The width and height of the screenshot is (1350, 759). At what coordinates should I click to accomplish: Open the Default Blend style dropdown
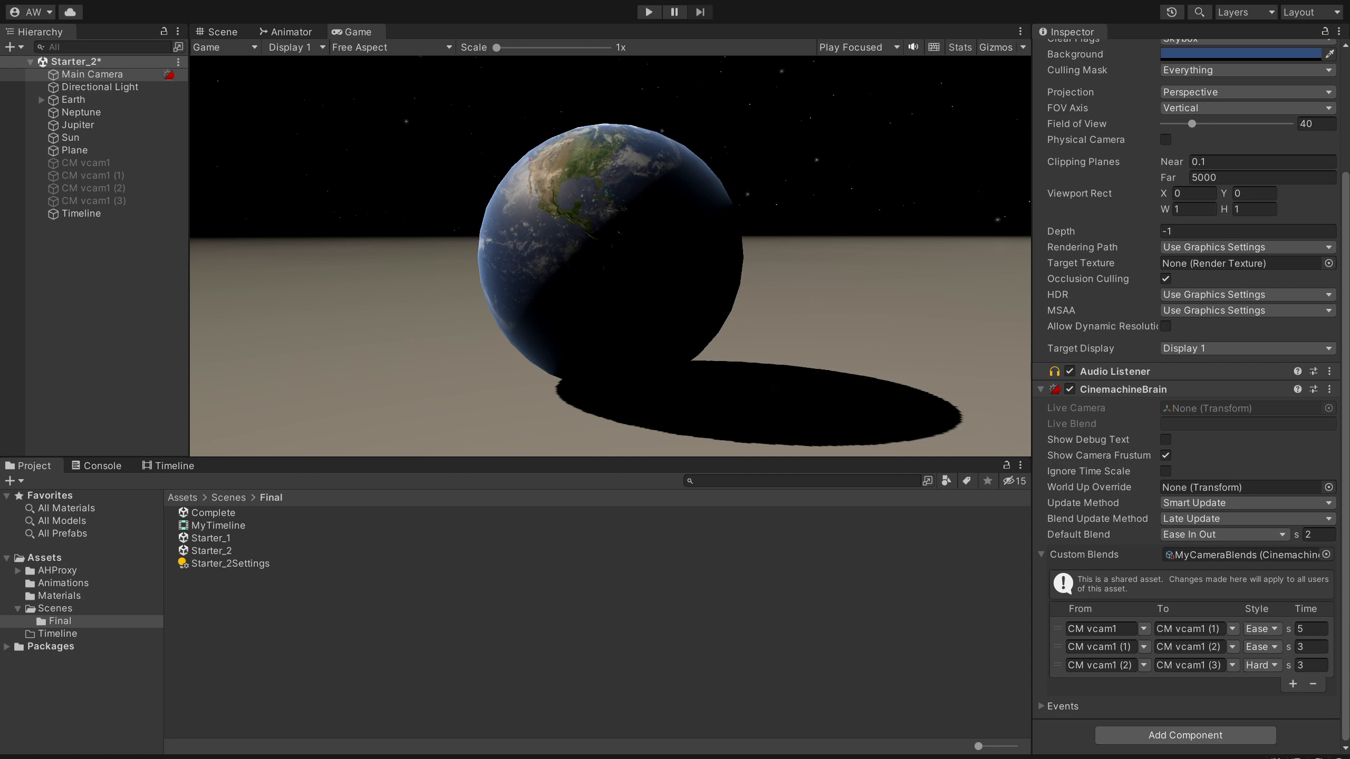[1224, 534]
